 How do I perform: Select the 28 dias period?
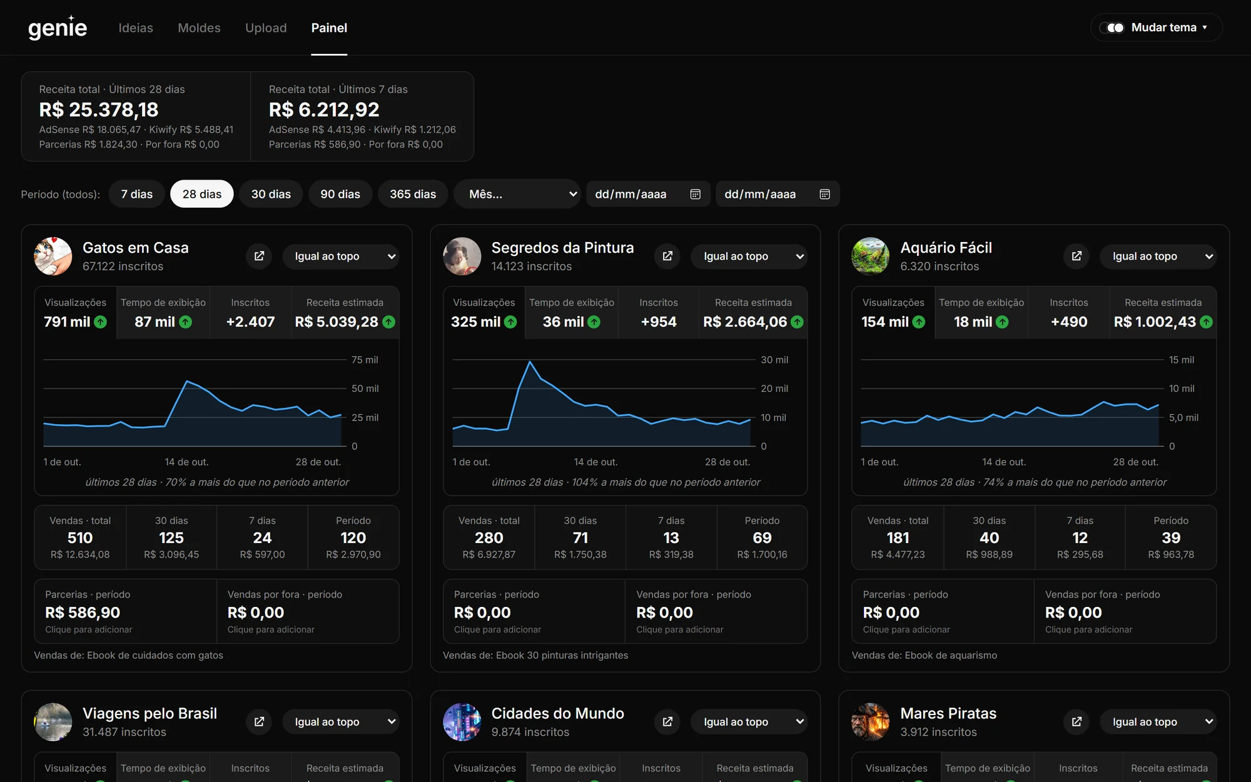tap(202, 194)
